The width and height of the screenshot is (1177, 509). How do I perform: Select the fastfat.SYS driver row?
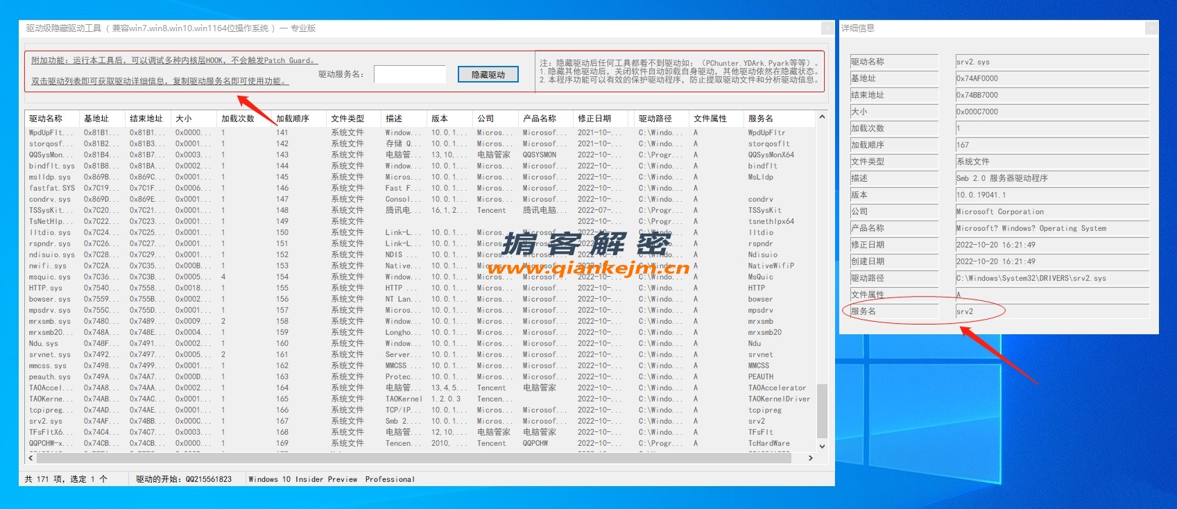click(421, 188)
